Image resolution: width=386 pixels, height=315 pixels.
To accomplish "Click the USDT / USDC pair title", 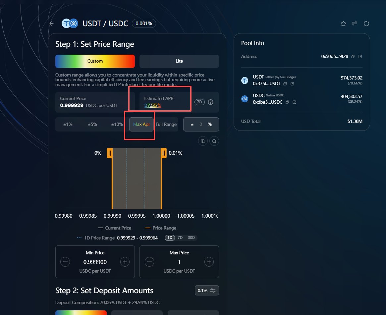I will pos(105,24).
